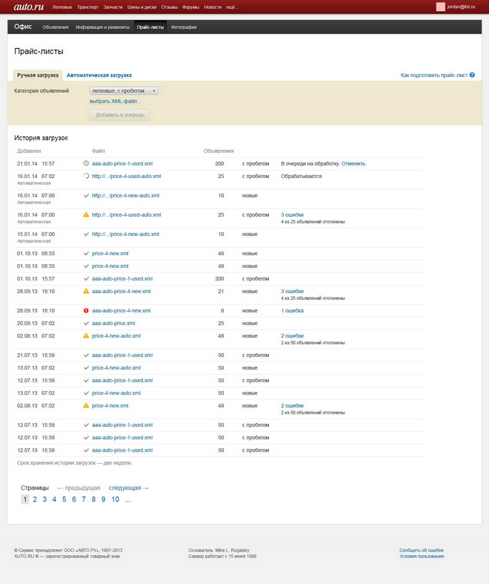Click the Добавить в очередь button

(x=120, y=115)
